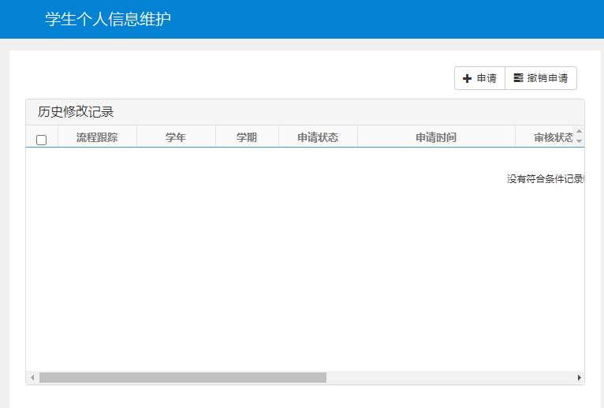Viewport: 604px width, 408px height.
Task: Tick the select-all checkbox in table header
Action: pyautogui.click(x=42, y=140)
